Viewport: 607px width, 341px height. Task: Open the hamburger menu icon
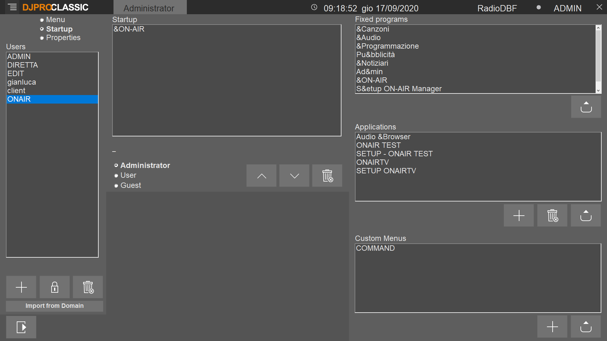(x=13, y=7)
